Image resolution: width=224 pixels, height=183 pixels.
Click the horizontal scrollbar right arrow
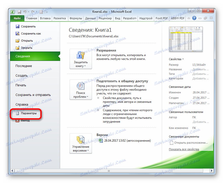pos(211,171)
